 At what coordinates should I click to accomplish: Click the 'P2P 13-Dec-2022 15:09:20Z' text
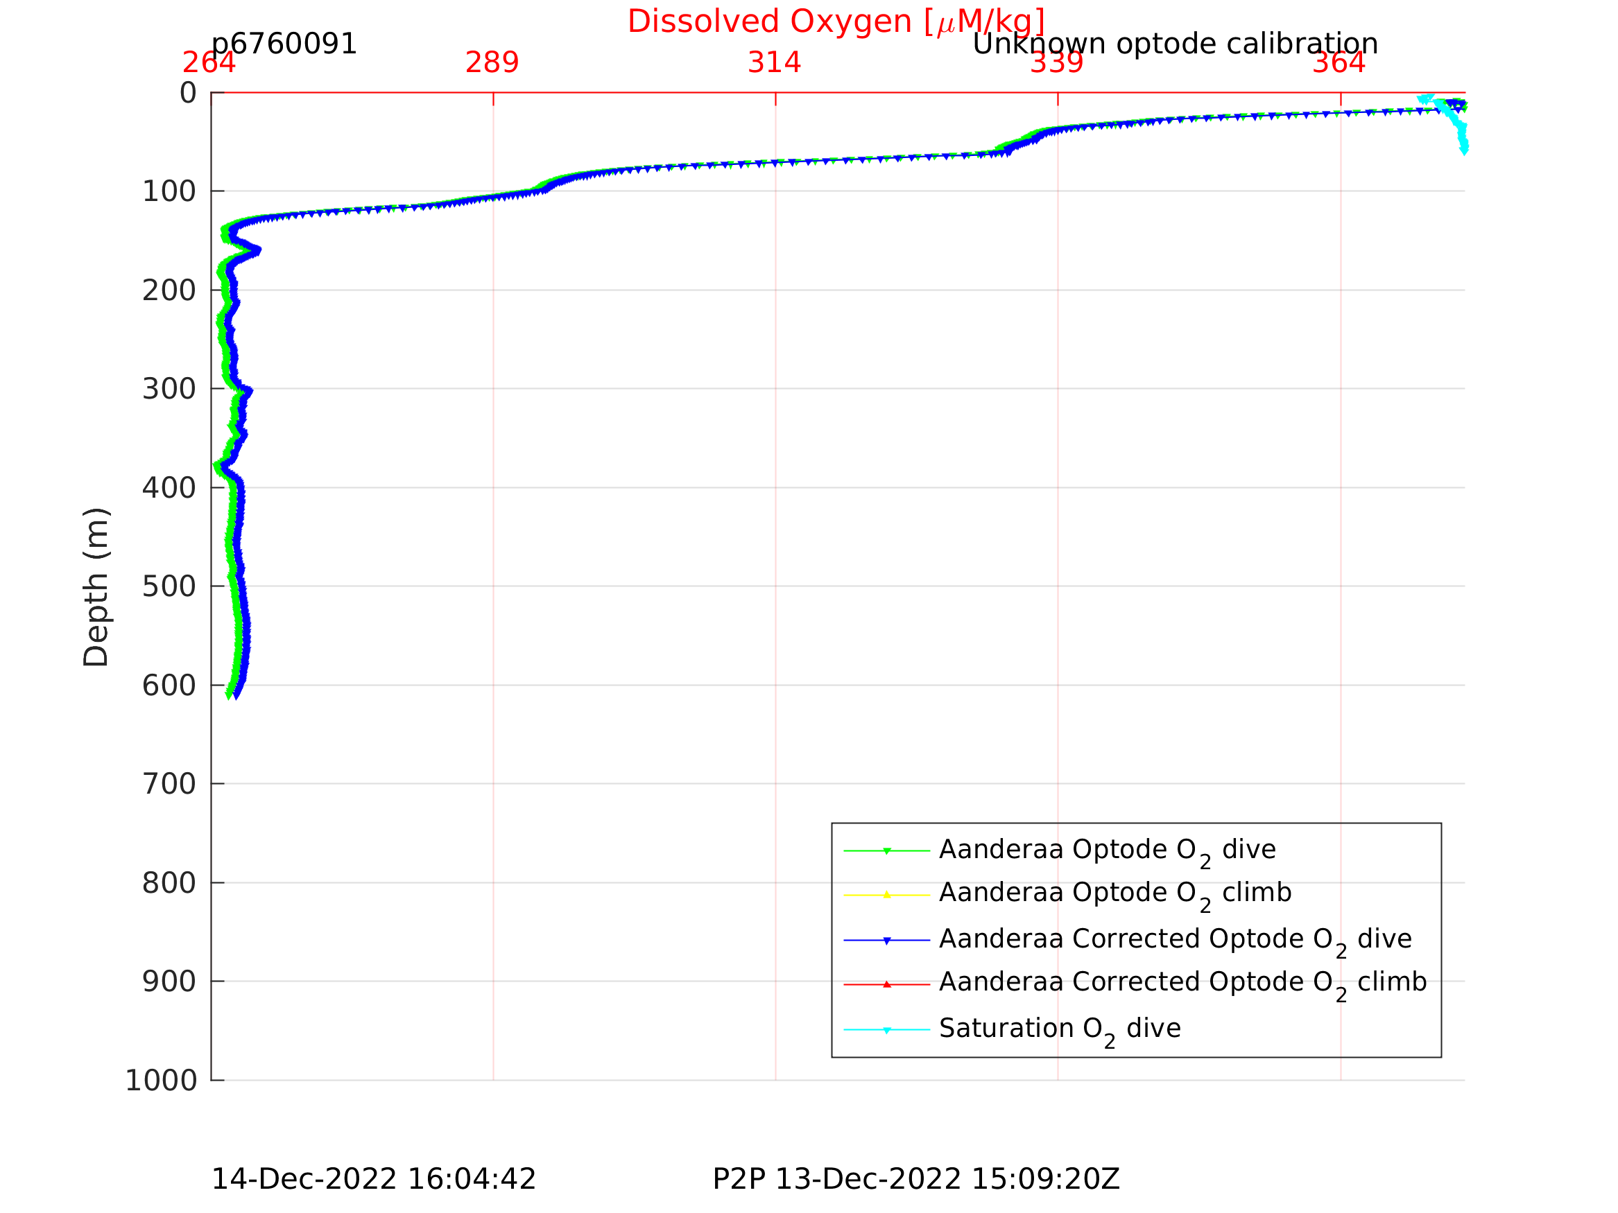click(915, 1179)
